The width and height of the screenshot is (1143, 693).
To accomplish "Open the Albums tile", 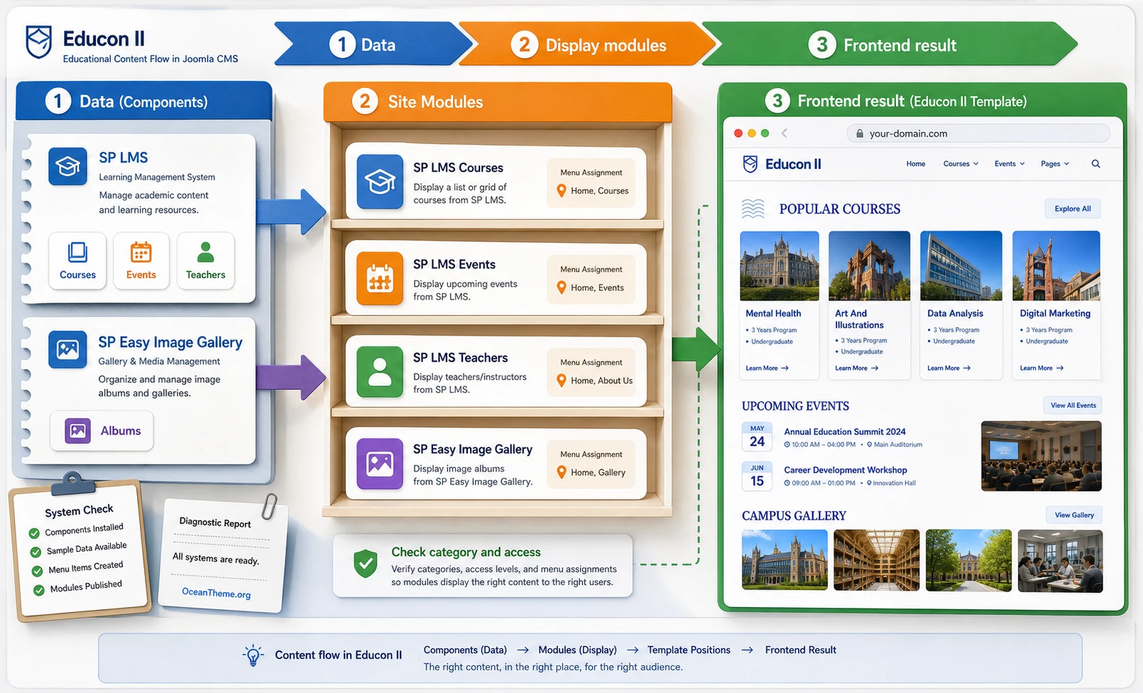I will tap(102, 431).
